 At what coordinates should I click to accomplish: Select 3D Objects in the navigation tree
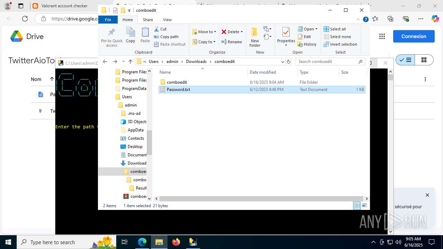[134, 122]
